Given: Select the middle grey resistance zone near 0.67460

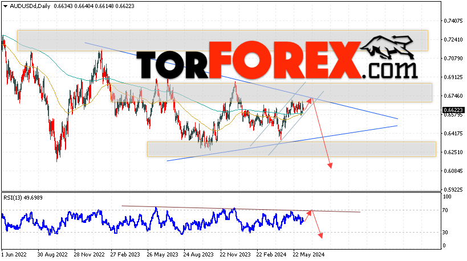Looking at the screenshot, I should [271, 93].
